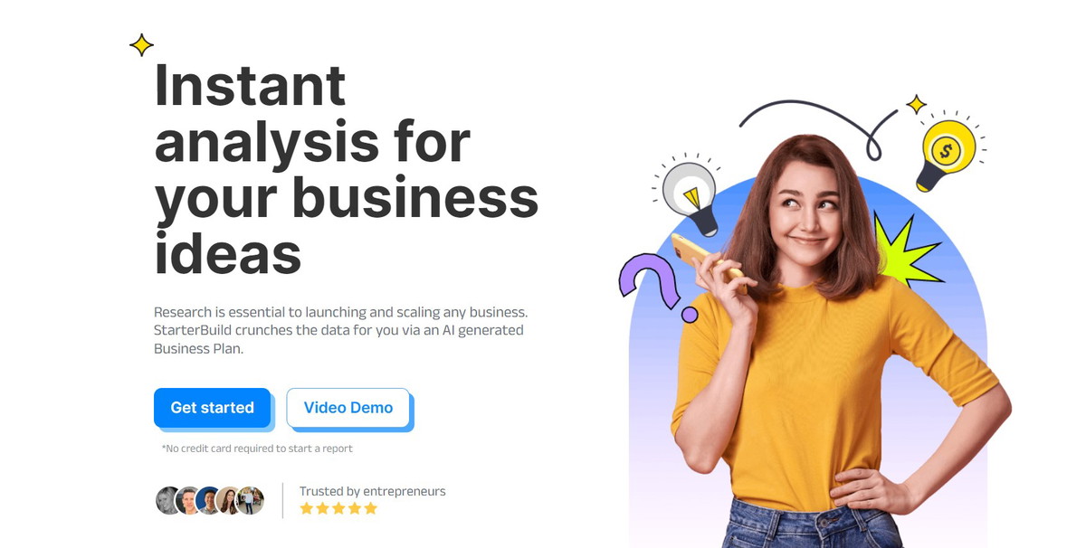Click the no credit card required note
This screenshot has width=1086, height=548.
[x=257, y=449]
